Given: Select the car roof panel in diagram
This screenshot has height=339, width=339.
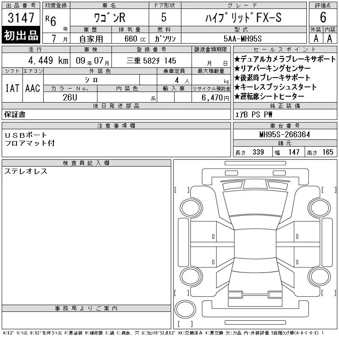Looking at the screenshot, I should [x=255, y=244].
